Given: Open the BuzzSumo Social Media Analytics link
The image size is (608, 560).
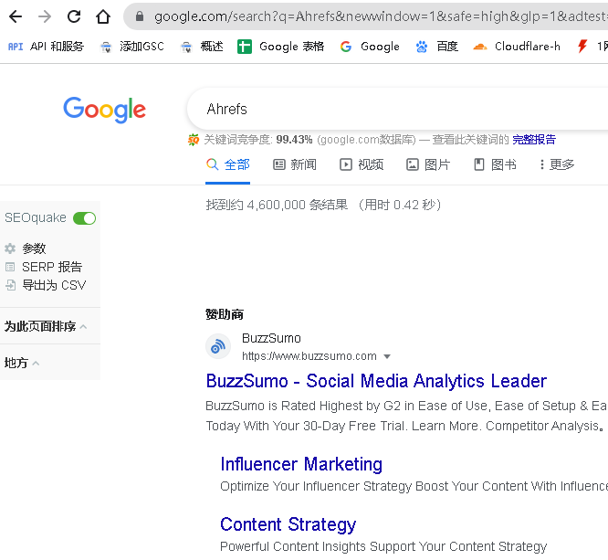Looking at the screenshot, I should (x=376, y=381).
